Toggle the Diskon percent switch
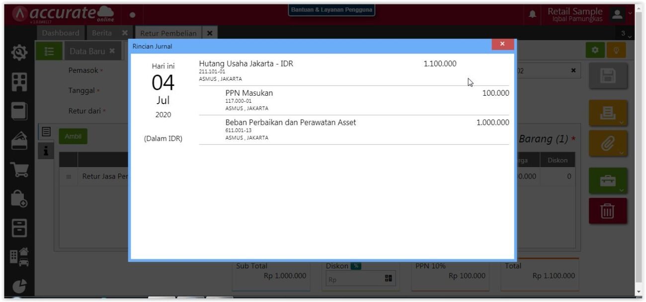This screenshot has width=646, height=302. pos(356,266)
